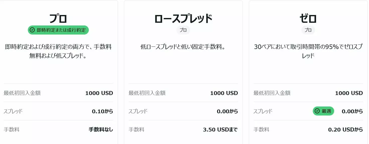Click the プロ tag under ゼロ
369x144 pixels.
pyautogui.click(x=308, y=30)
